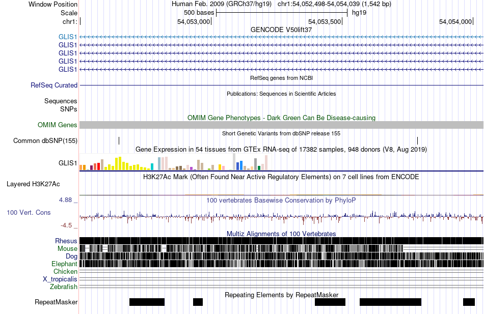
Task: Select the X_tropicalis species label
Action: tap(60, 279)
